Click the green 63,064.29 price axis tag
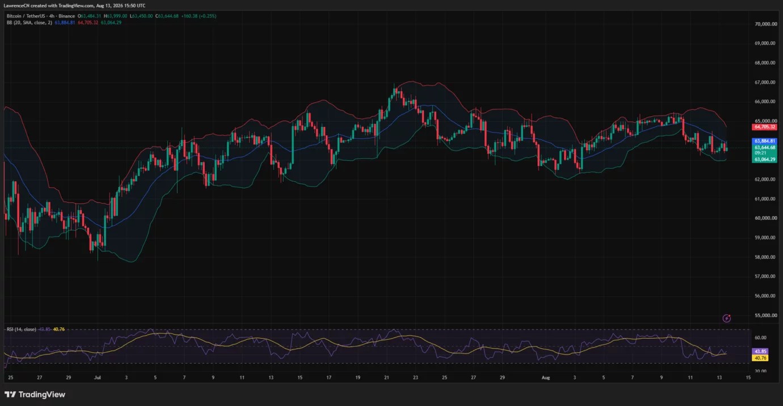The height and width of the screenshot is (406, 783). 764,160
